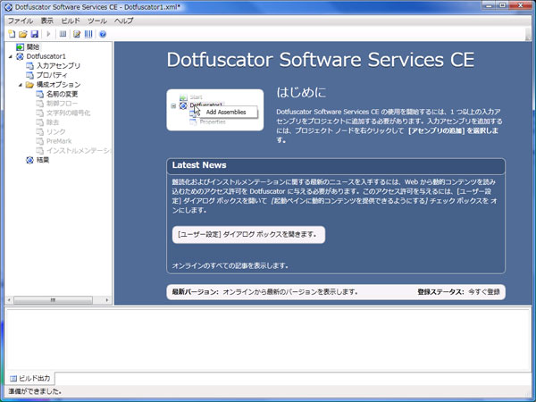Select the 名前の変更 tree item
Viewport: 536px width, 402px height.
[63, 94]
